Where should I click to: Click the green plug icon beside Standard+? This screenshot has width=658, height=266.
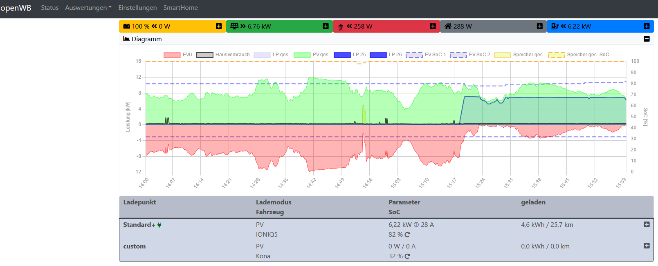pos(159,225)
